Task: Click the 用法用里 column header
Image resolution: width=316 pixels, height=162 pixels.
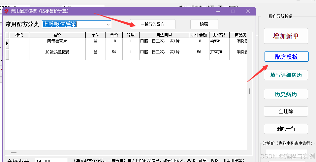Action: pos(164,35)
